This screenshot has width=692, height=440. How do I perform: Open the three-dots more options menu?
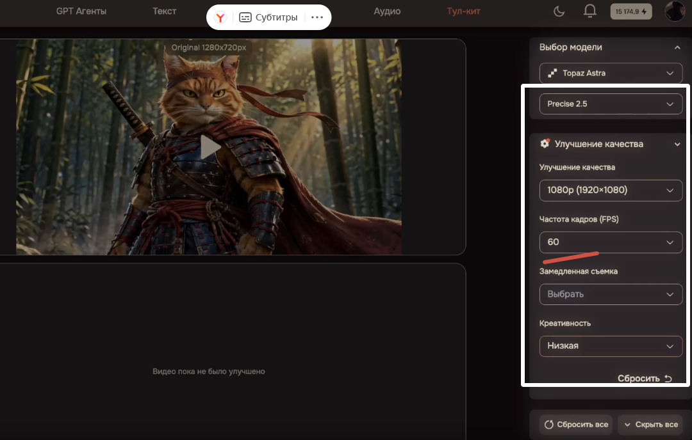[x=317, y=17]
